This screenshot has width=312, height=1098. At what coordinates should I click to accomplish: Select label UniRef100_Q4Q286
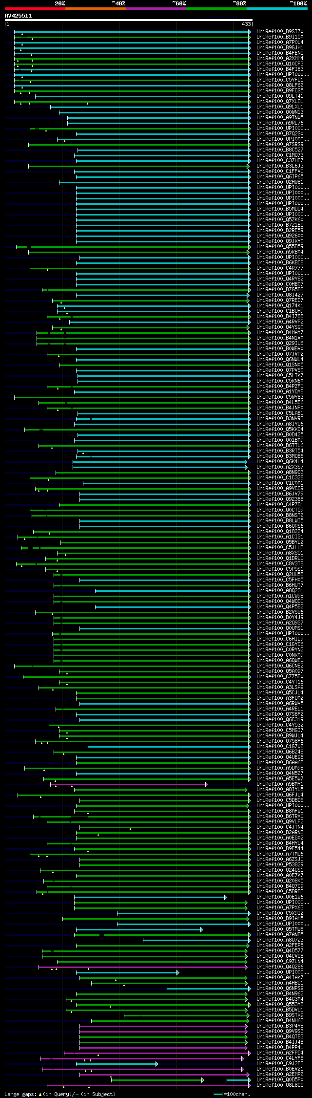[280, 967]
